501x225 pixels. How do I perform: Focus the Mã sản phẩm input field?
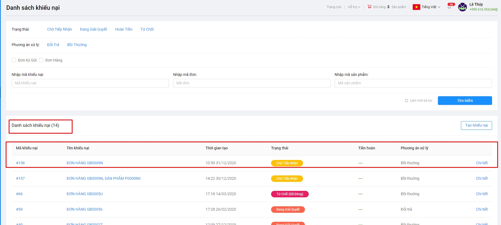[x=413, y=83]
